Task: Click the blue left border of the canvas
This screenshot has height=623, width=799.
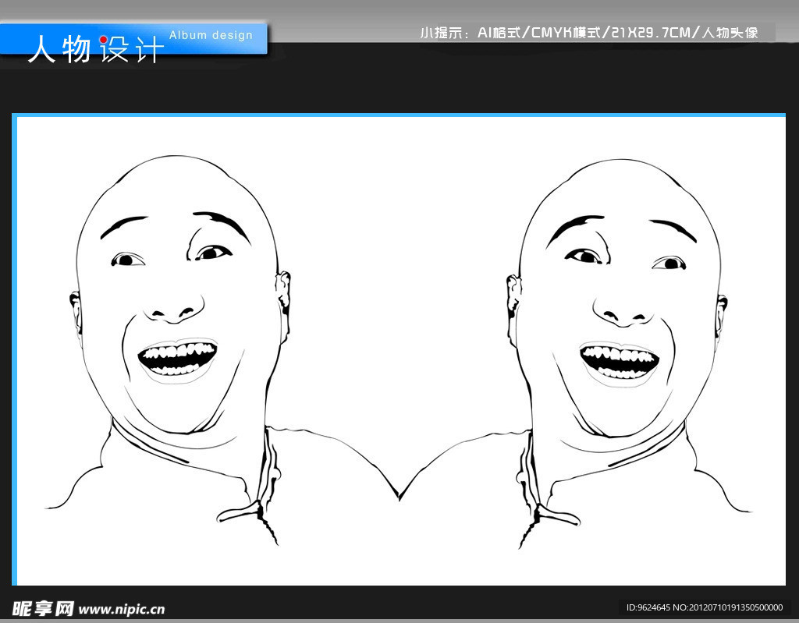Action: point(15,351)
